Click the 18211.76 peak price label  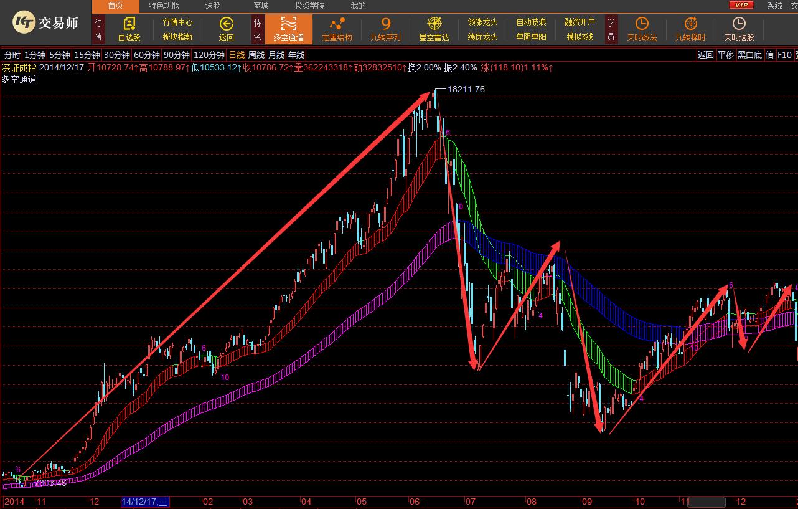[466, 89]
